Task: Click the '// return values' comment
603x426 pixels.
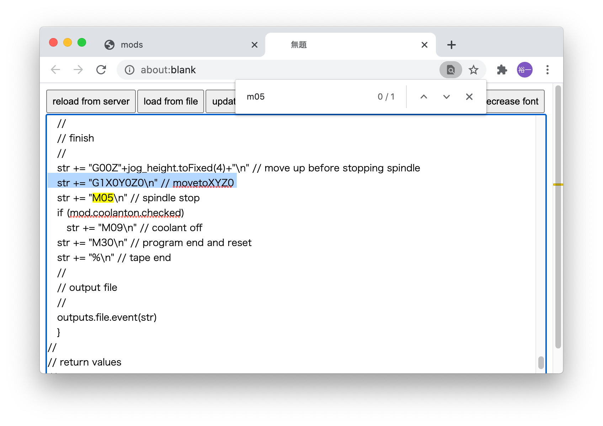Action: [85, 362]
